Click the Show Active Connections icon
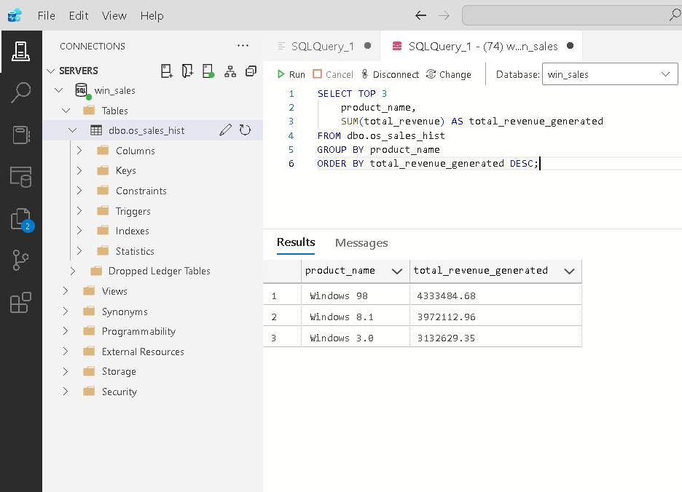This screenshot has height=492, width=682. tap(208, 71)
